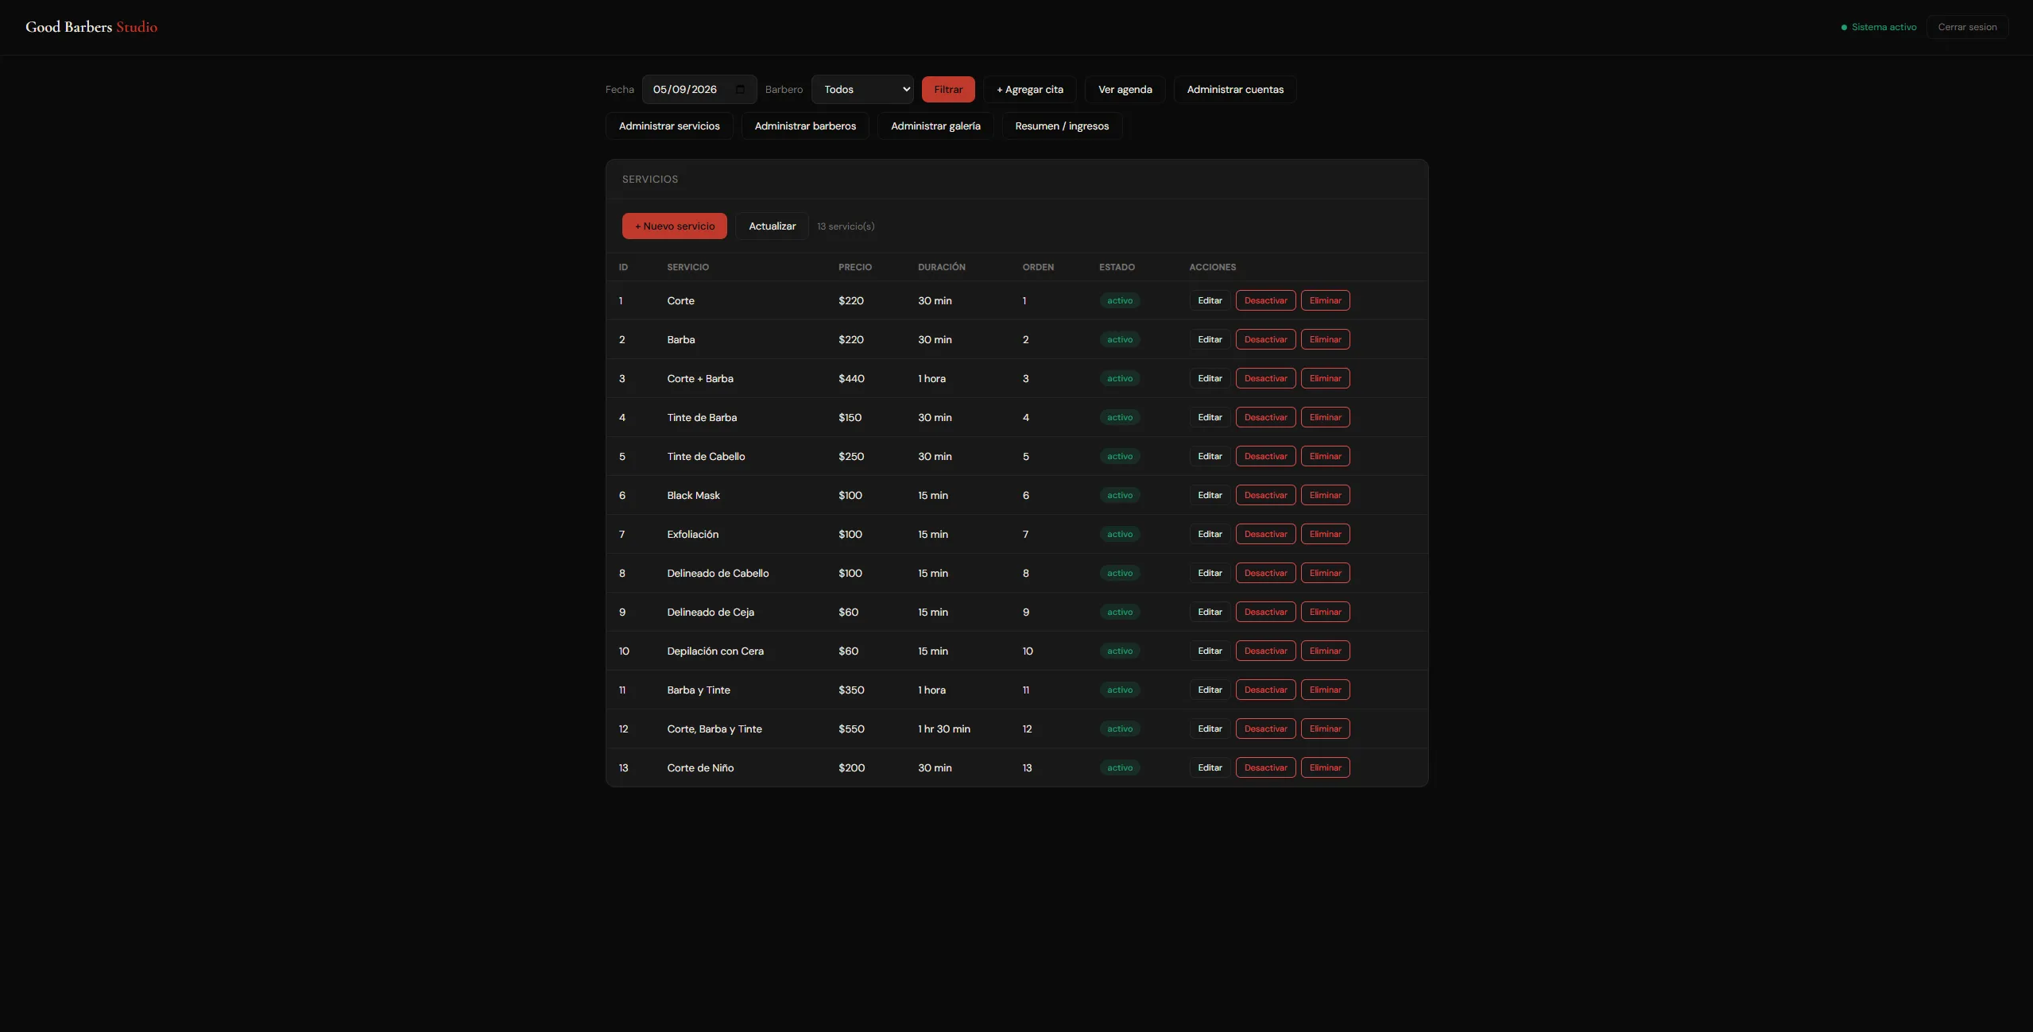
Task: Edit the Tinte de Barba service
Action: point(1210,417)
